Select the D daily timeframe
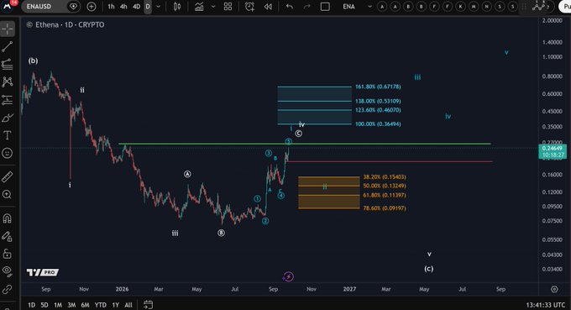This screenshot has width=571, height=310. 148,7
